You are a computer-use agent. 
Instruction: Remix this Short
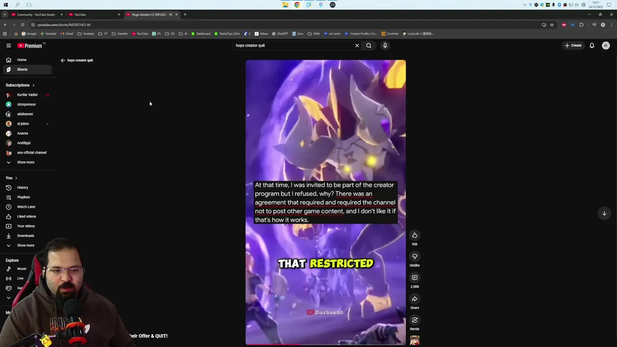pos(415,320)
